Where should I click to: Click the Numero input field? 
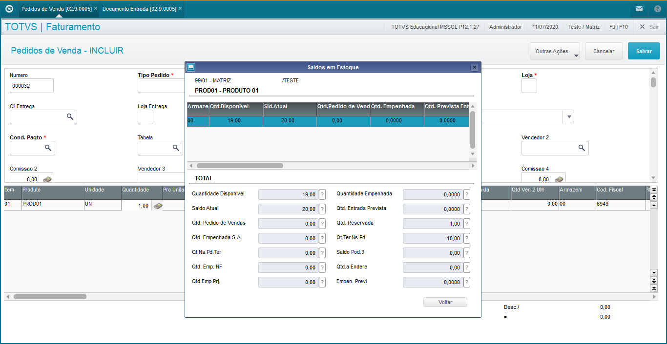tap(31, 86)
